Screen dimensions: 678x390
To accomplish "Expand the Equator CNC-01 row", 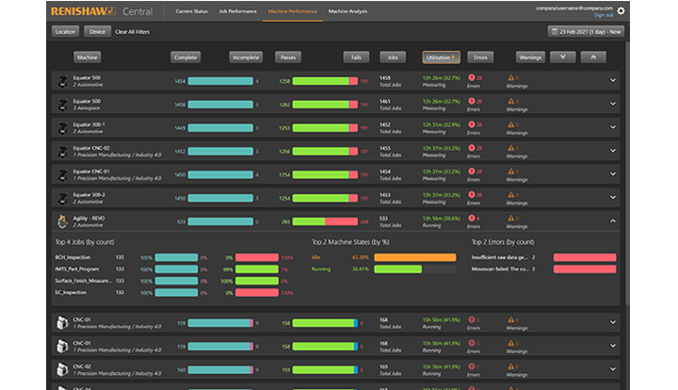I will (613, 174).
